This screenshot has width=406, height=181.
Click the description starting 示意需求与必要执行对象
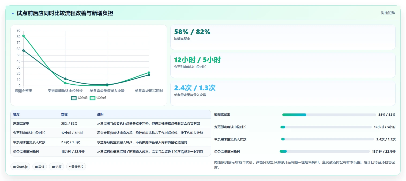point(148,124)
